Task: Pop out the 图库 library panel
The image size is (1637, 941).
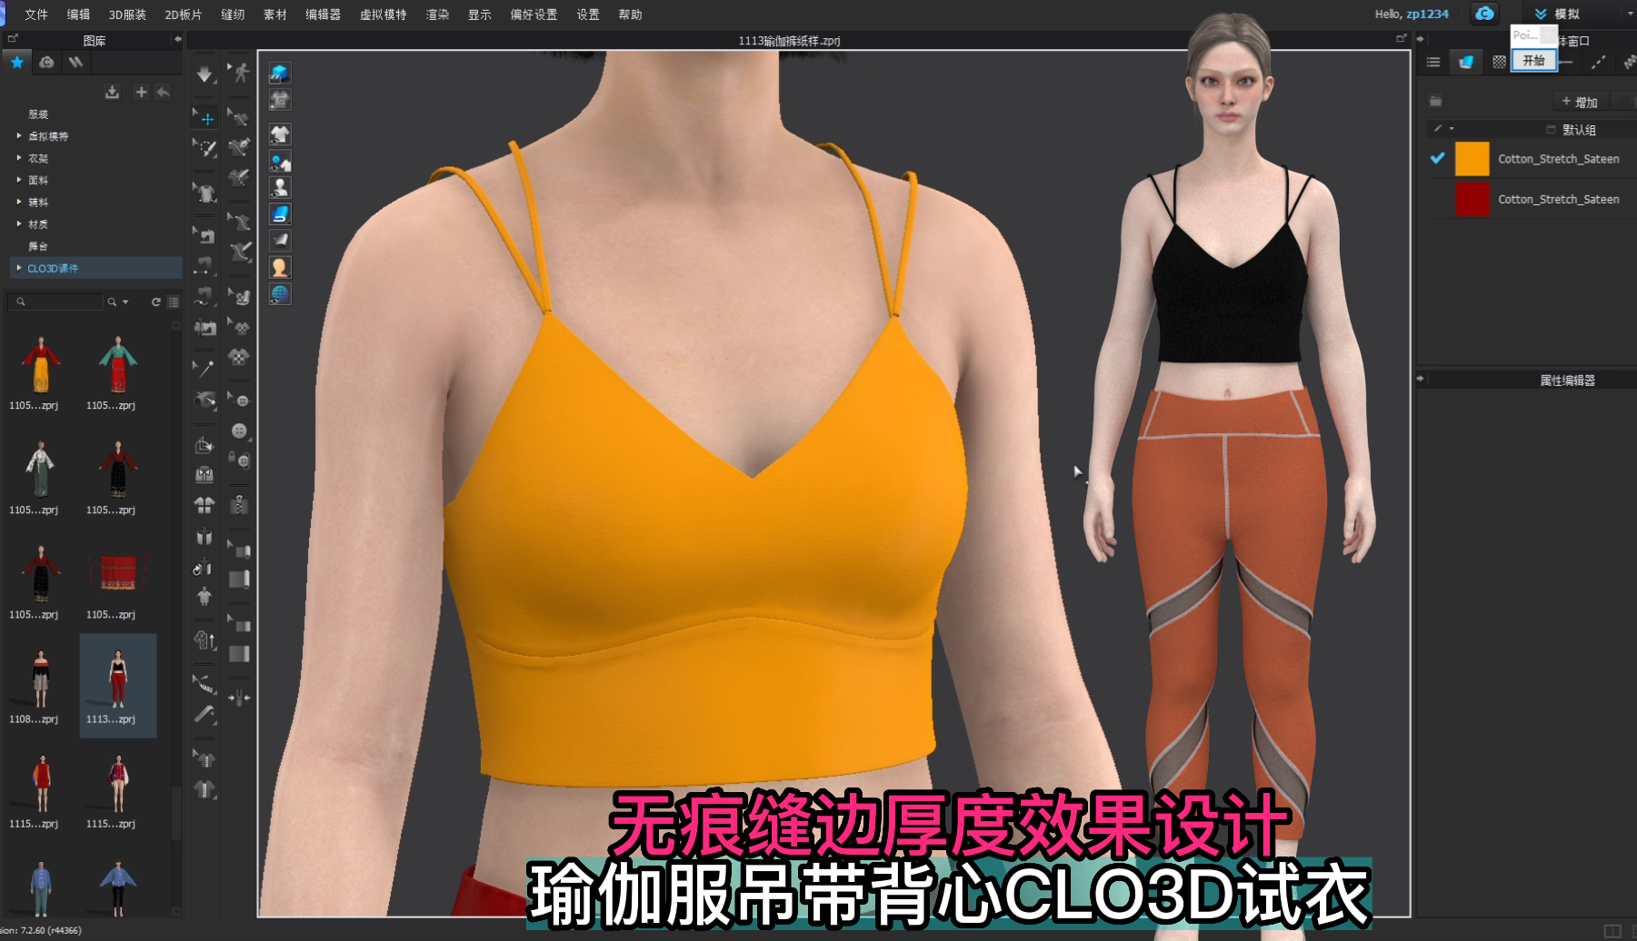Action: [13, 39]
